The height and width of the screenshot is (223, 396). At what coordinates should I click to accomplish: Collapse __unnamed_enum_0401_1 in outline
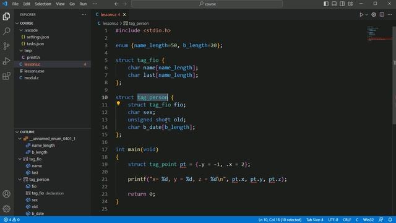click(x=20, y=139)
